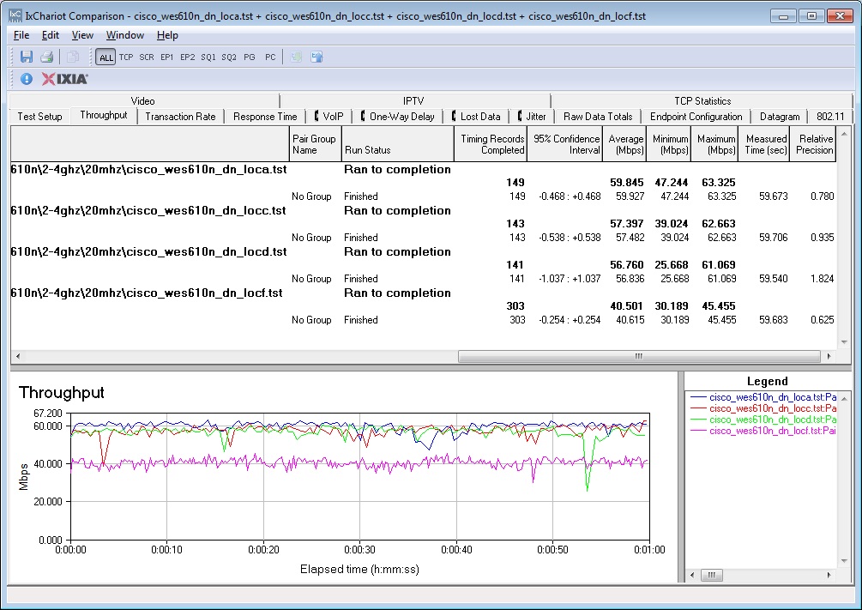Toggle the TCP filter button
The image size is (862, 610).
pyautogui.click(x=126, y=57)
